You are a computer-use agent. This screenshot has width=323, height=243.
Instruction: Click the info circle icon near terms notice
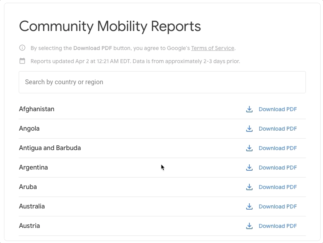click(x=22, y=48)
